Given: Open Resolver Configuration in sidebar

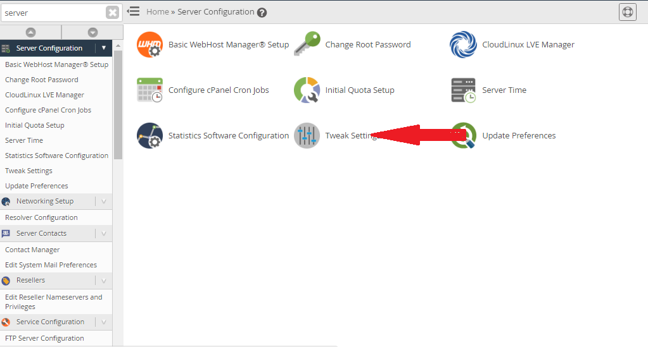Looking at the screenshot, I should pyautogui.click(x=41, y=217).
